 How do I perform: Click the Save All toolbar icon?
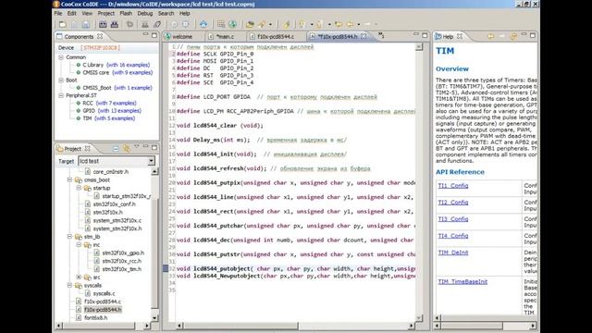[86, 25]
